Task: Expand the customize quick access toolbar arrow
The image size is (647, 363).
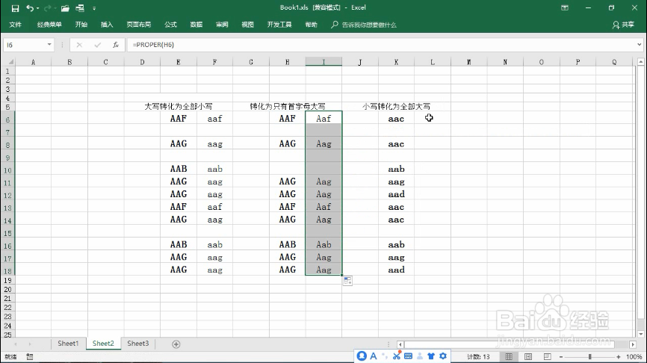Action: click(x=94, y=8)
